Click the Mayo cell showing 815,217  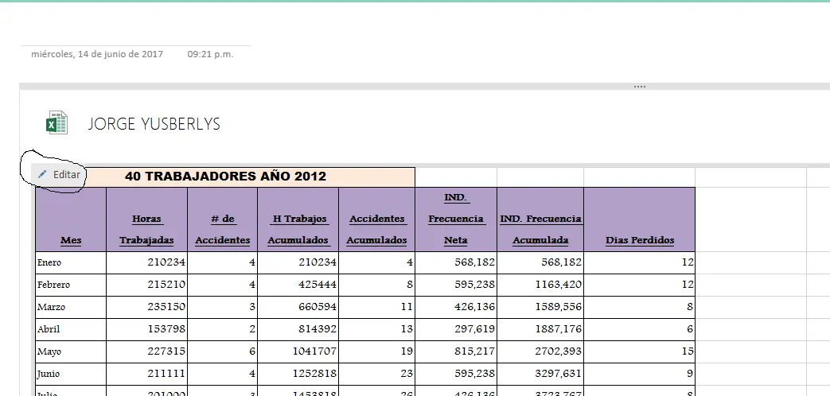point(456,351)
